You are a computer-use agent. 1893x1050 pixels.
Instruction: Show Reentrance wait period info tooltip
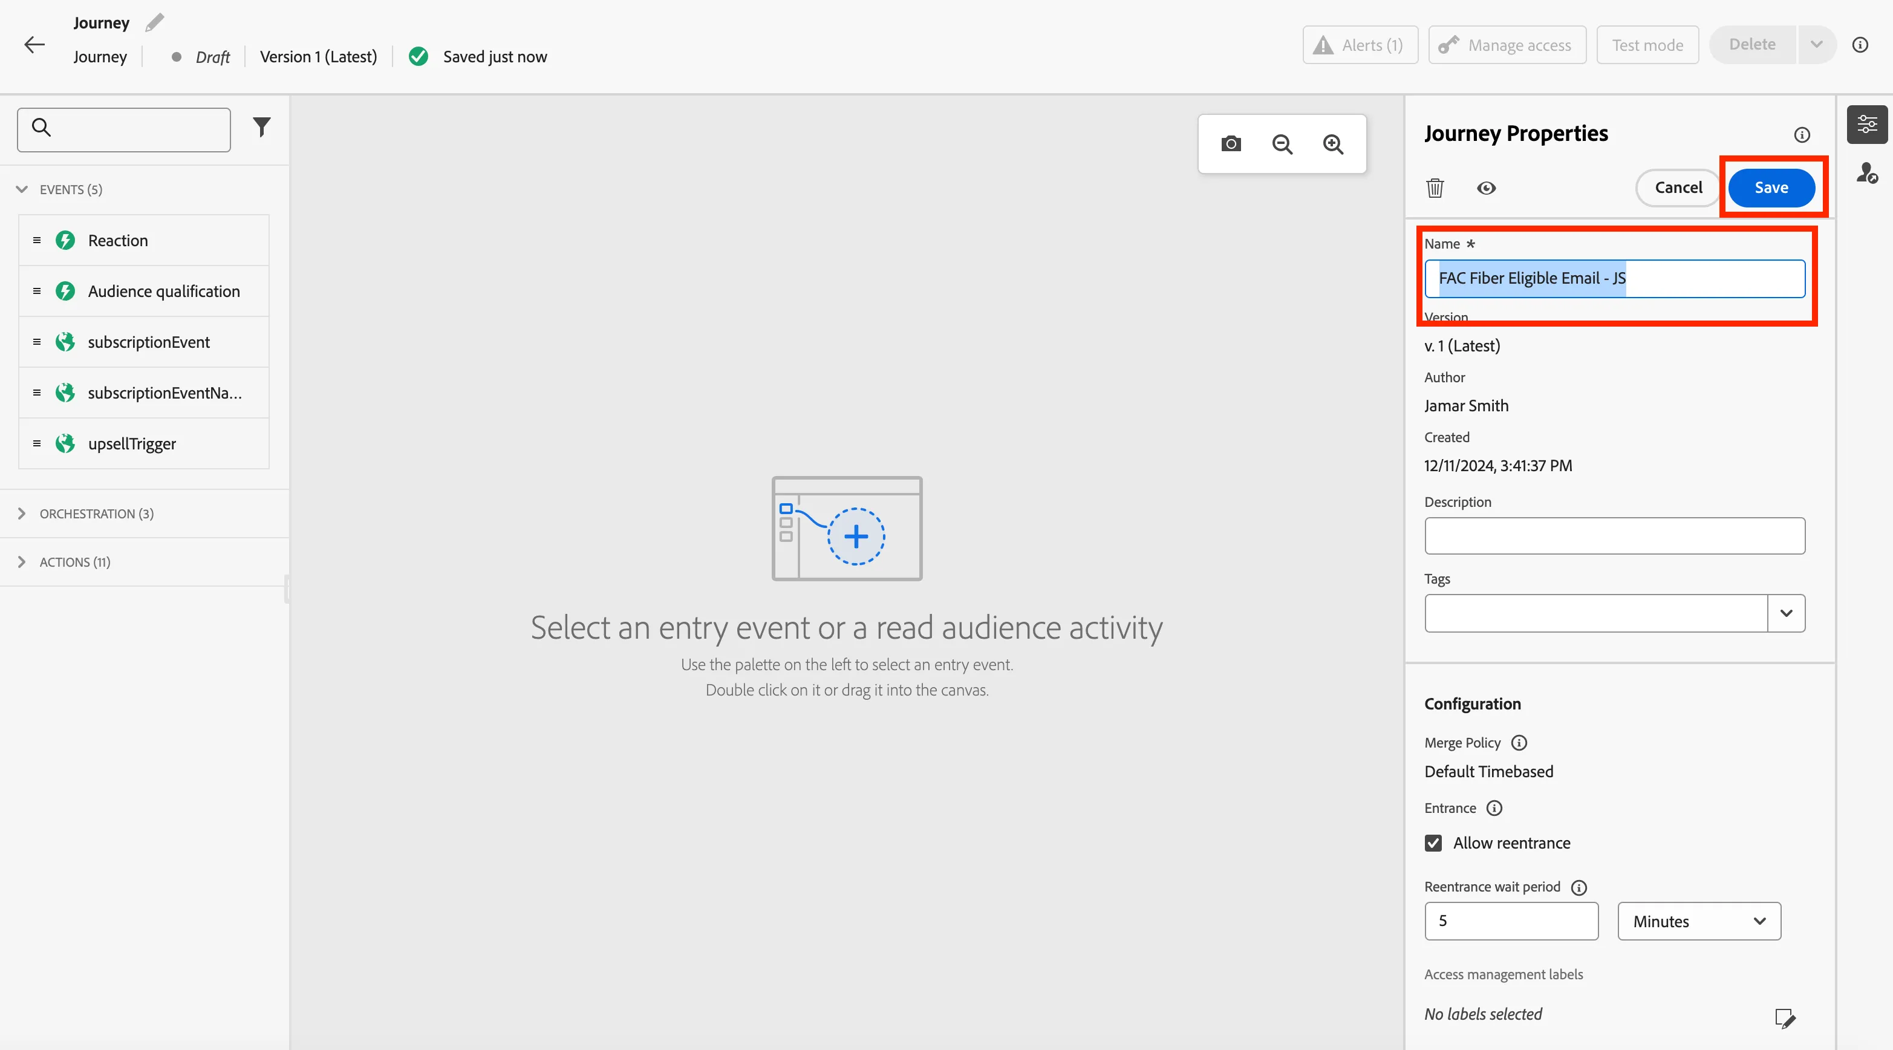[1579, 888]
